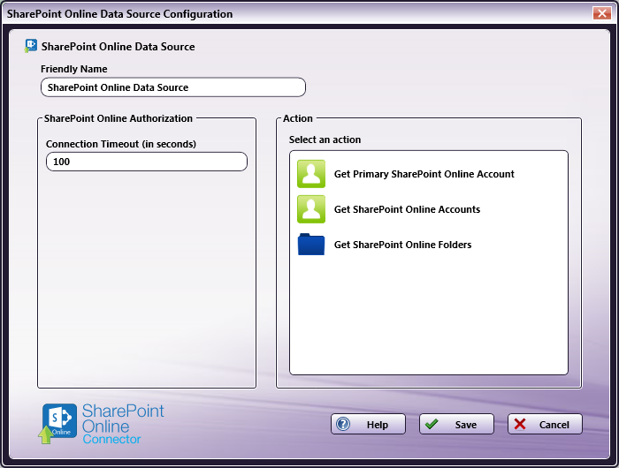Click the SharePoint Online Connector logo

[103, 424]
